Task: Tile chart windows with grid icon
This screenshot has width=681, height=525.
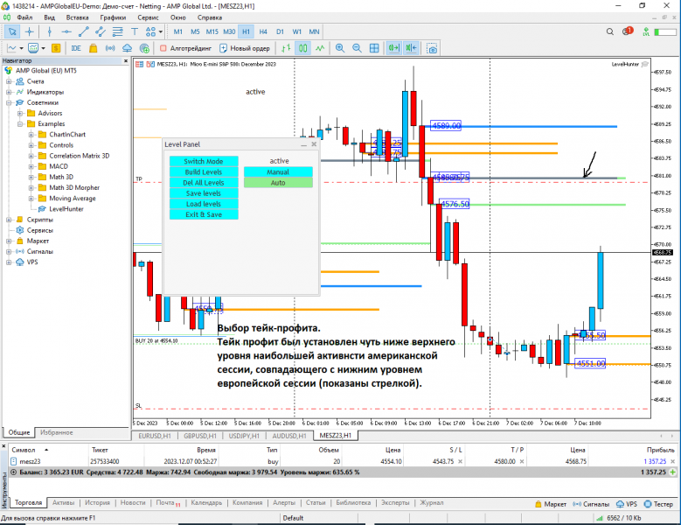Action: tap(374, 48)
